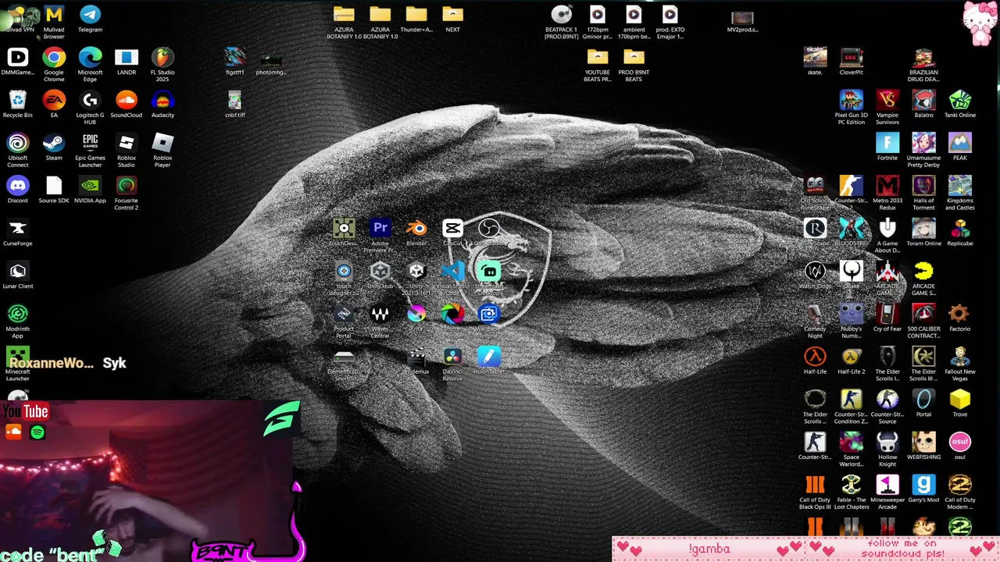Open the Portal game icon
Image resolution: width=1000 pixels, height=562 pixels.
tap(923, 400)
